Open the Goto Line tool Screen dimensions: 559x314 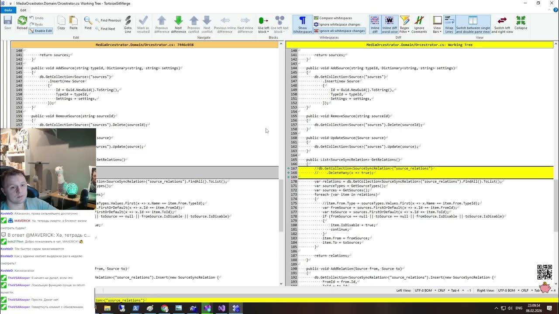[128, 24]
